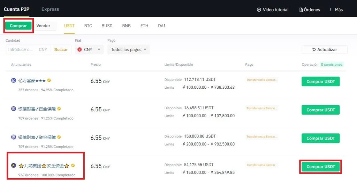The height and width of the screenshot is (182, 357).
Task: Switch to Express tab
Action: [50, 9]
